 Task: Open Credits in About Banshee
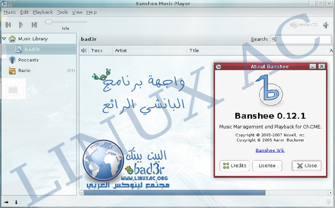click(235, 166)
